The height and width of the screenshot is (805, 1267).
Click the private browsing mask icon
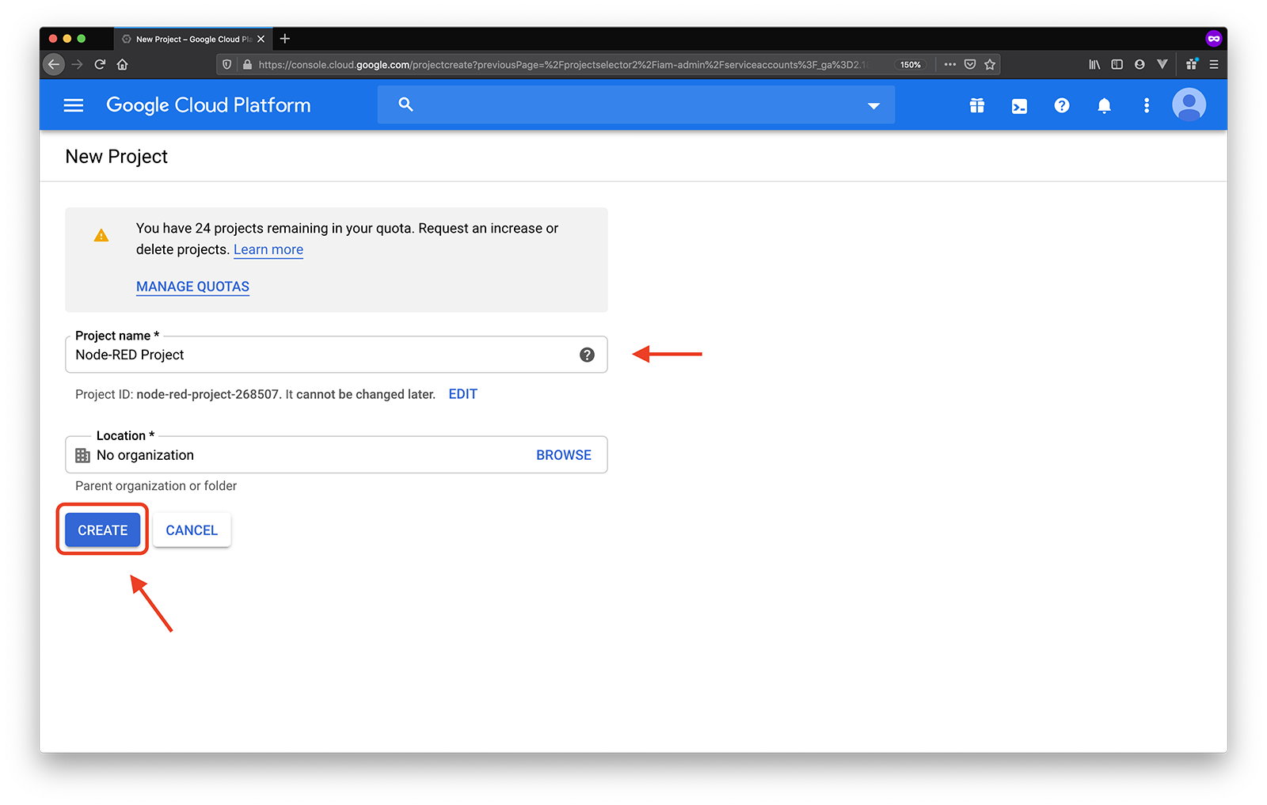(1213, 39)
